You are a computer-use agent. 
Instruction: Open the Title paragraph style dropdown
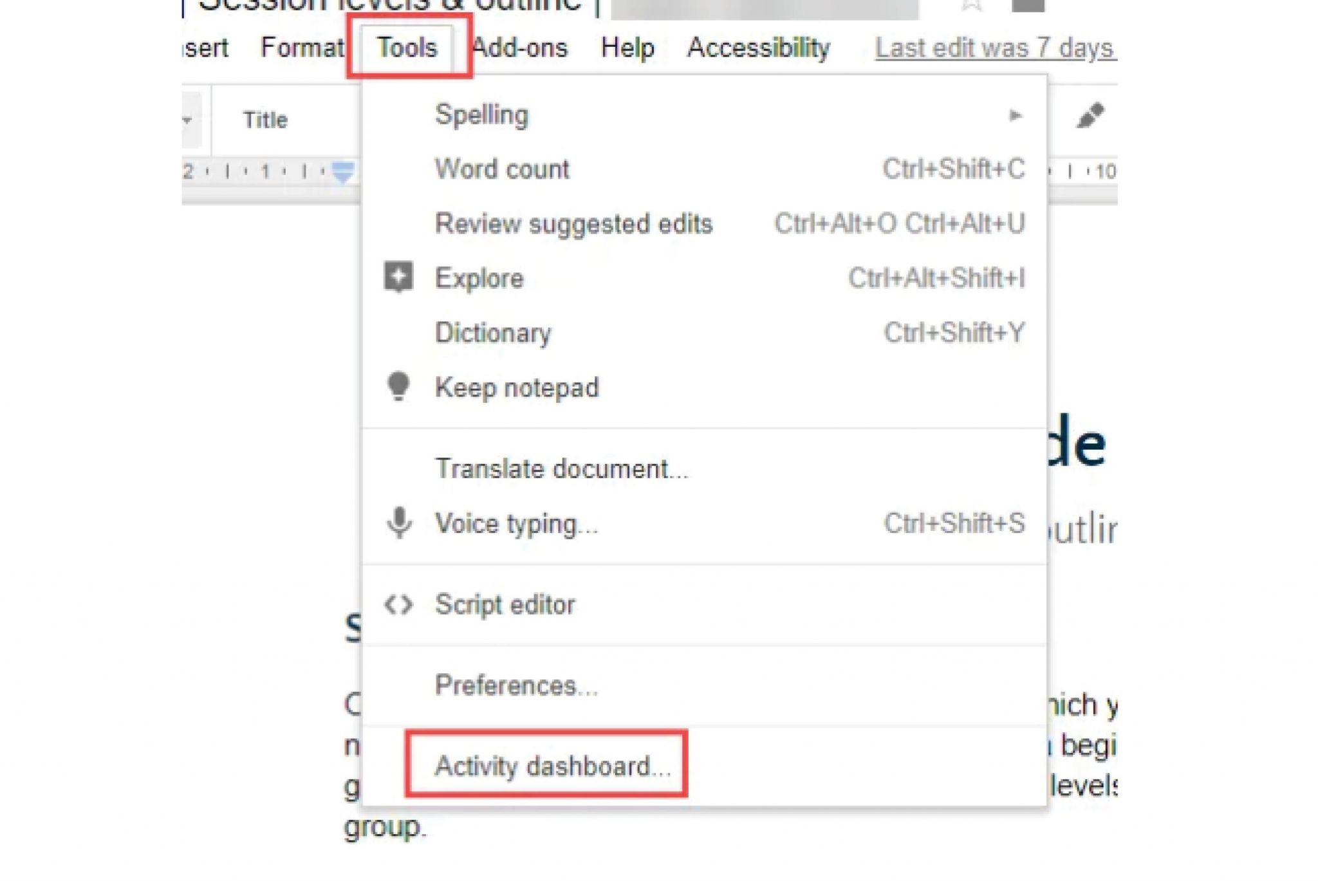tap(266, 120)
